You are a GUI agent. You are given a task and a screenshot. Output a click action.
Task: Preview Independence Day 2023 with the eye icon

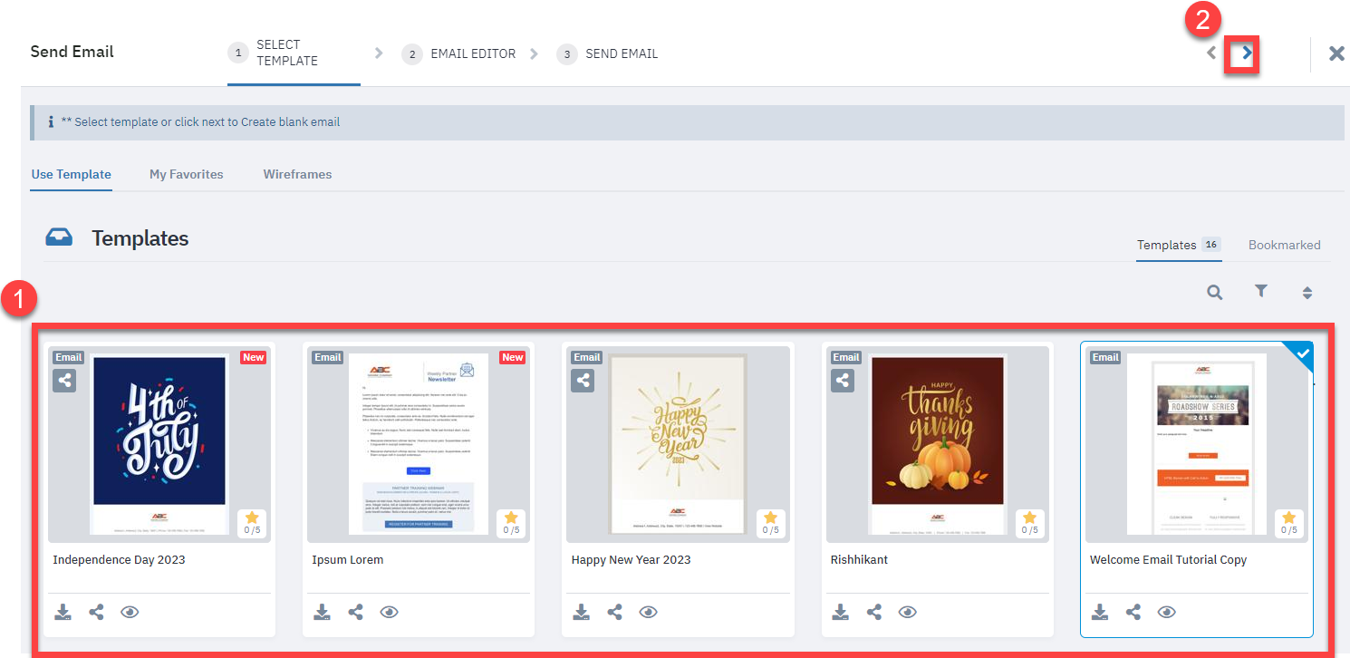click(x=130, y=612)
